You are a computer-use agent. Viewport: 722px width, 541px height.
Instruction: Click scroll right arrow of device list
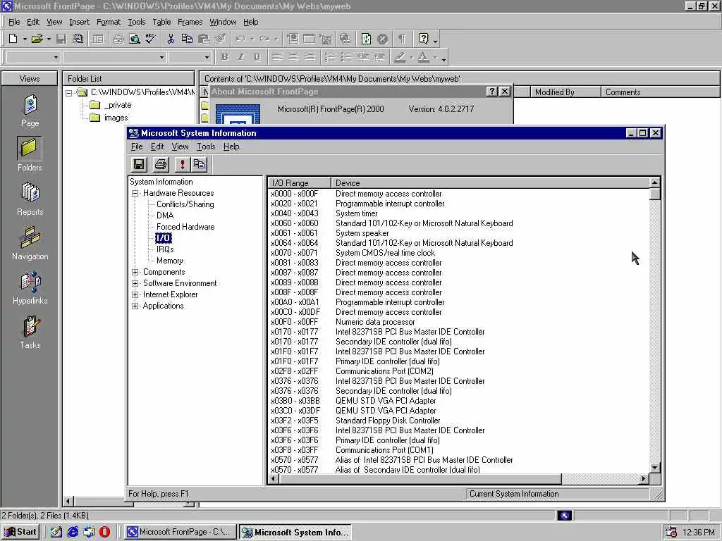[x=644, y=479]
